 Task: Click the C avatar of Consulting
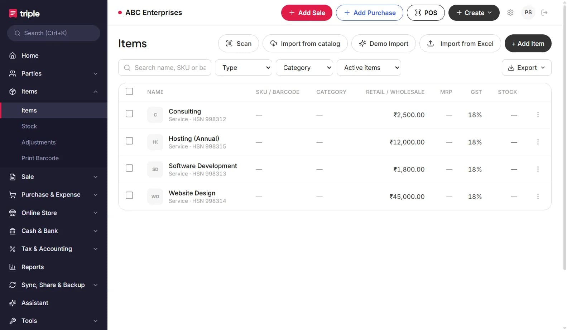click(x=155, y=115)
